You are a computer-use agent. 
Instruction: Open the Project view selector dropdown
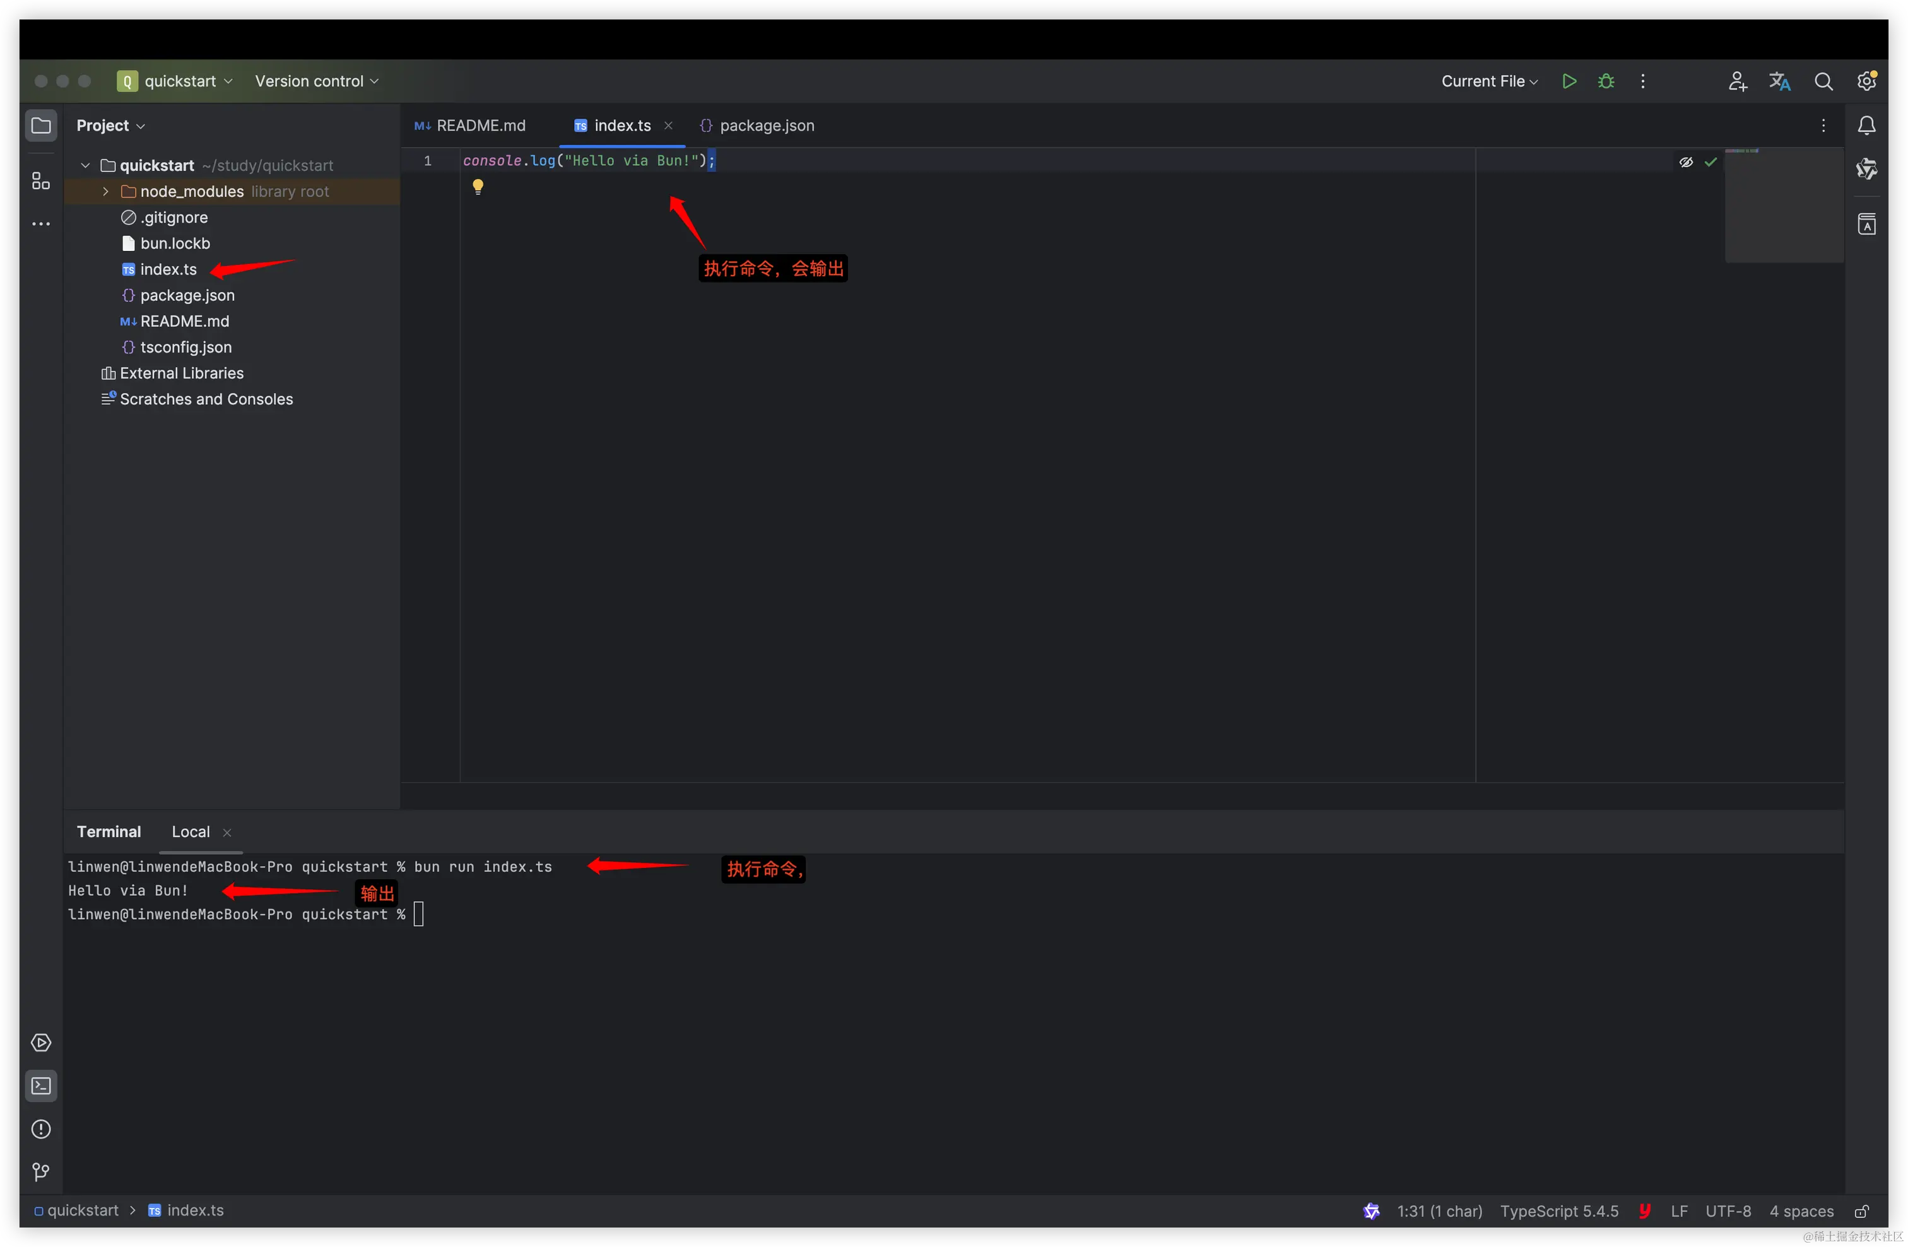(x=110, y=125)
